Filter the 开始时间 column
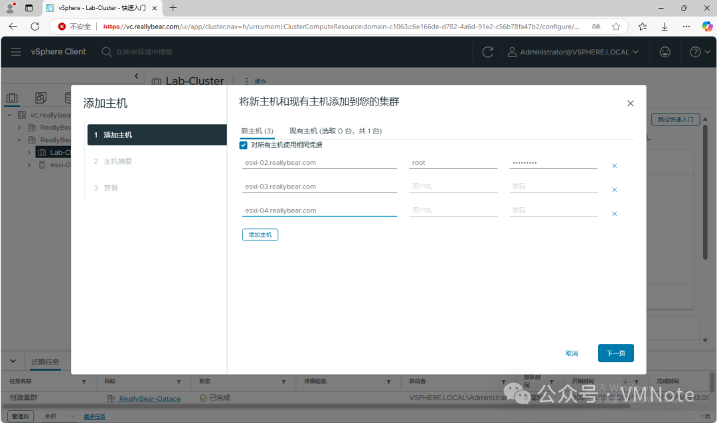 (636, 381)
